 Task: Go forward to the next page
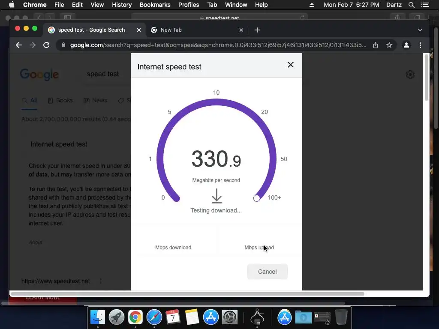(x=33, y=45)
